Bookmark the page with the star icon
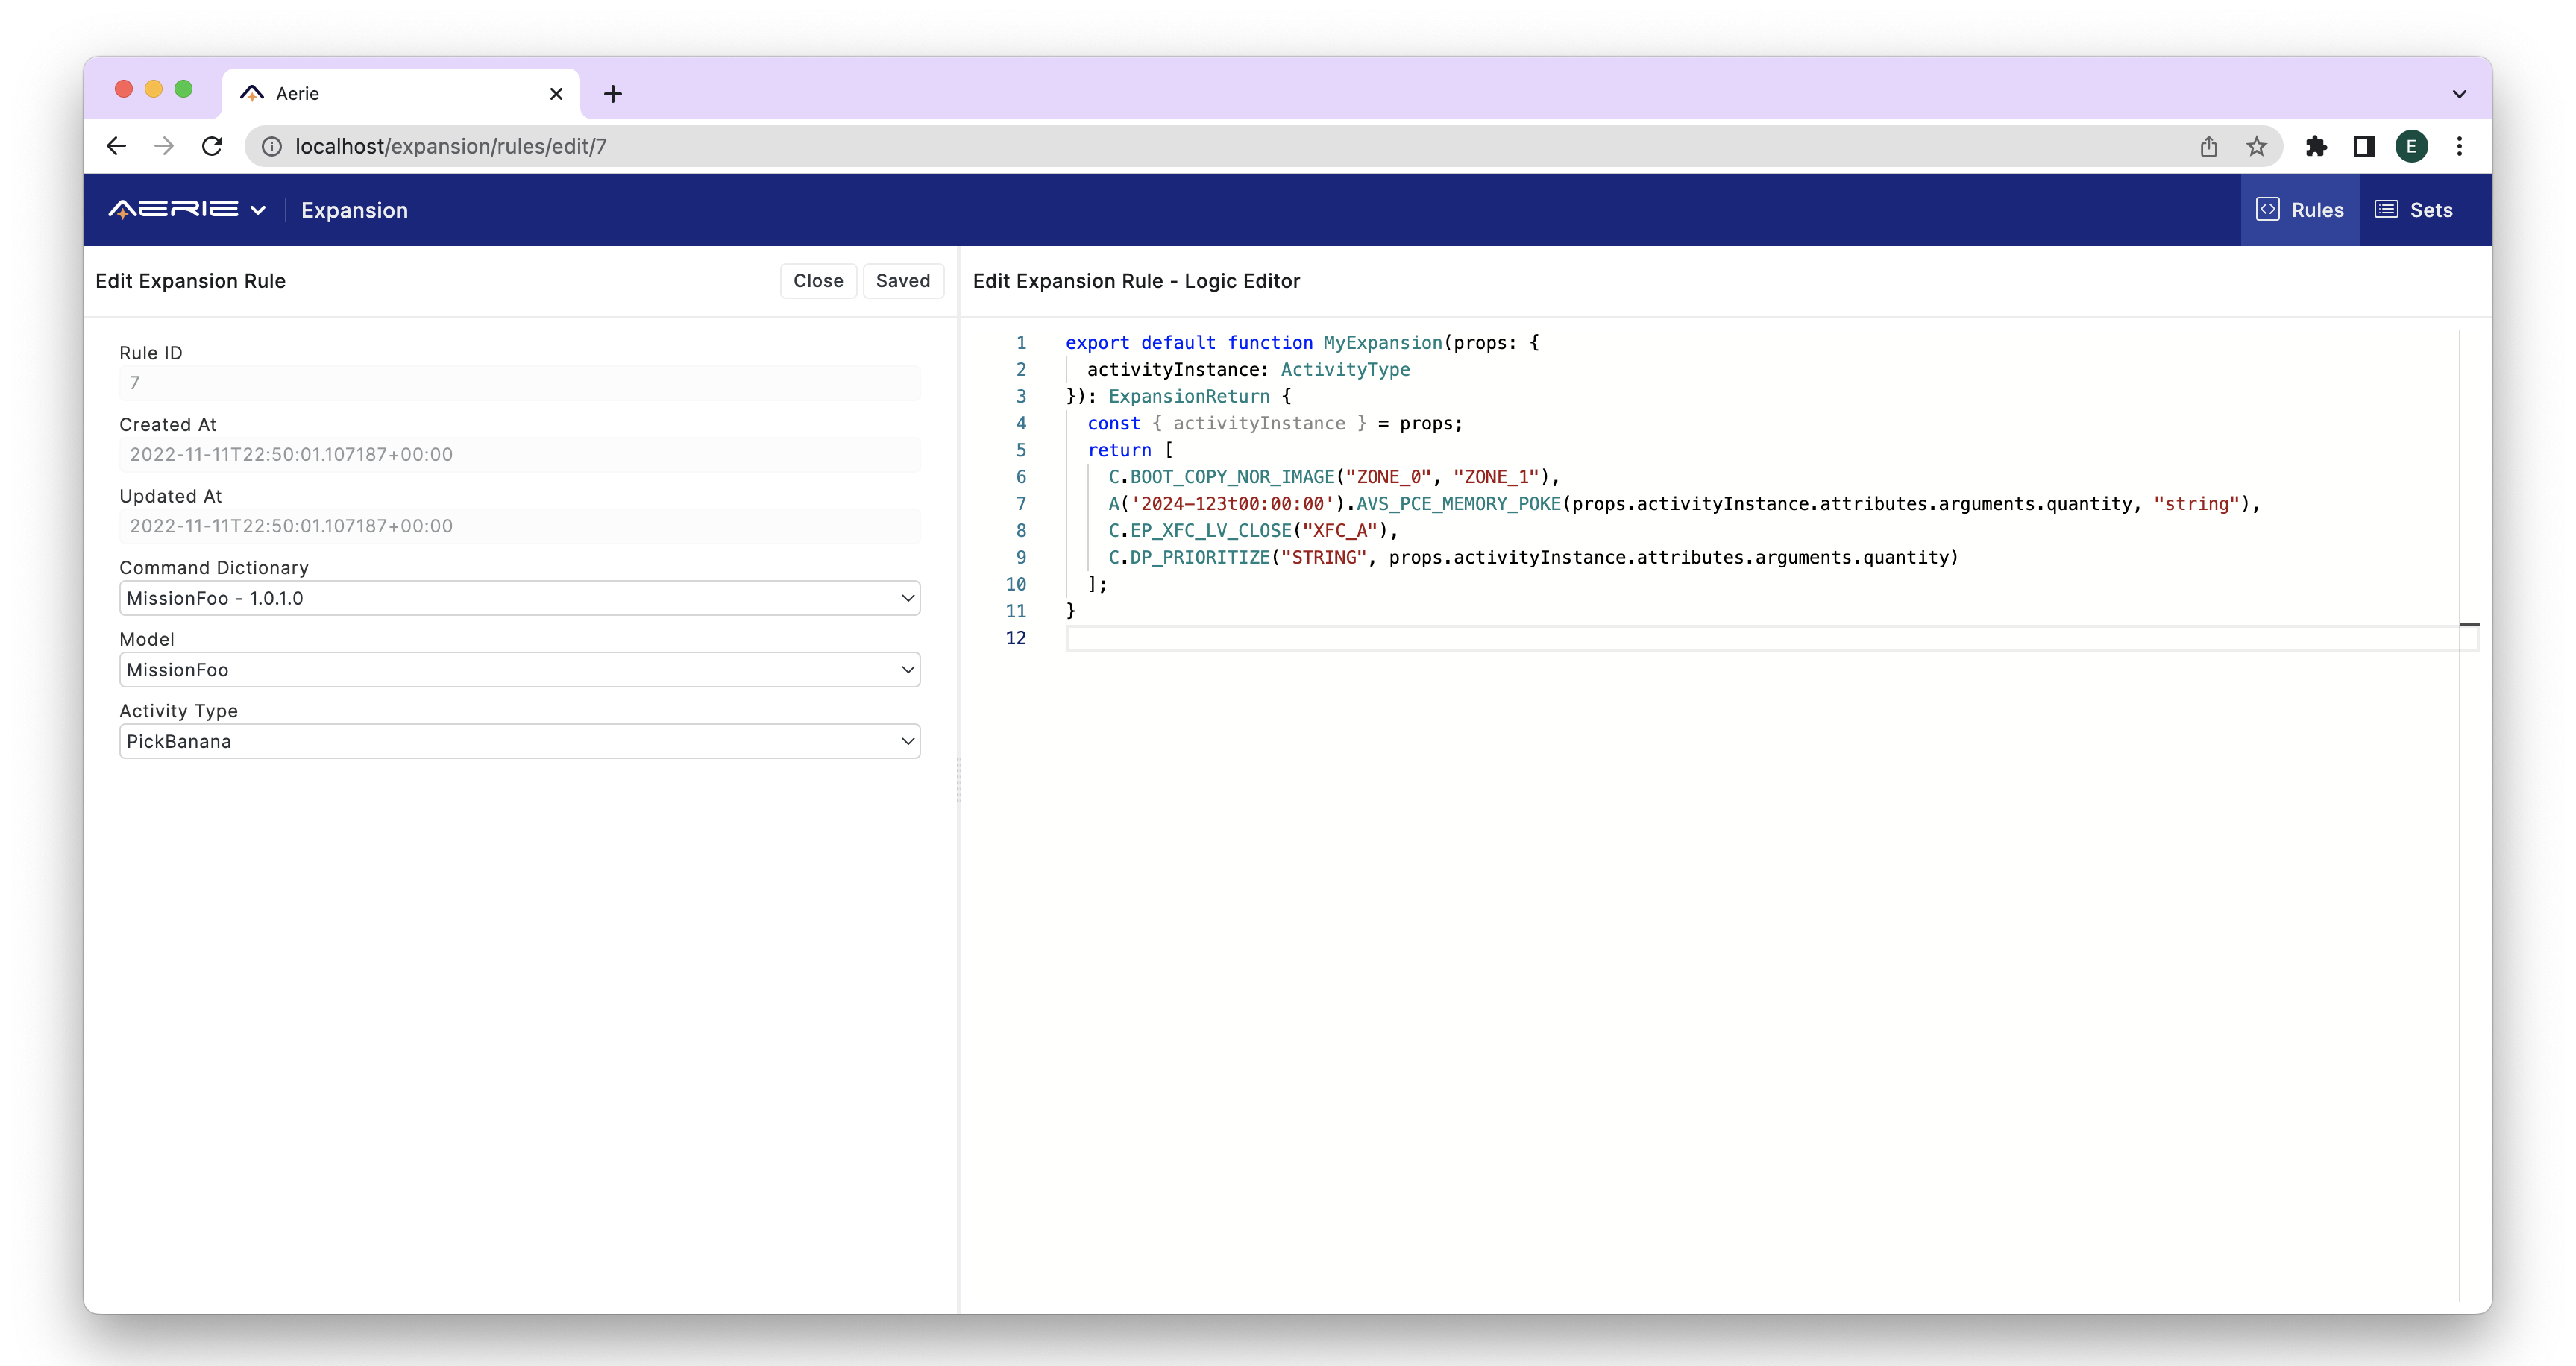This screenshot has height=1366, width=2576. tap(2256, 146)
